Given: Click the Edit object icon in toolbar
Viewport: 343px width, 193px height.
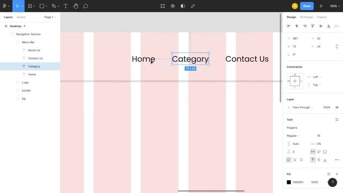Looking at the screenshot, I should tap(162, 6).
